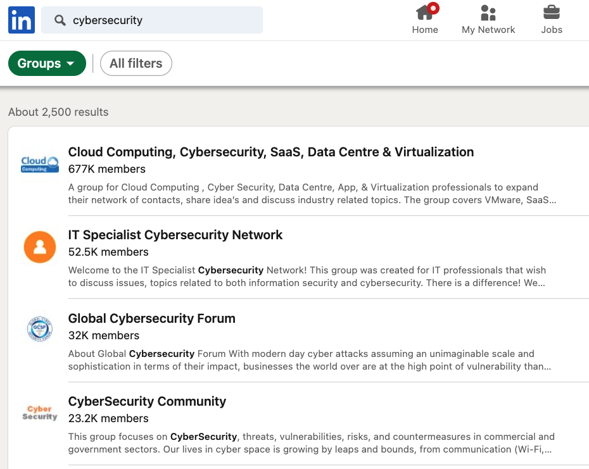The height and width of the screenshot is (469, 589).
Task: Select the Home nav label
Action: (425, 30)
